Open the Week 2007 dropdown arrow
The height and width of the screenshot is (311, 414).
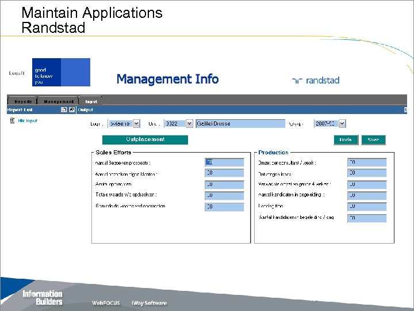click(342, 123)
